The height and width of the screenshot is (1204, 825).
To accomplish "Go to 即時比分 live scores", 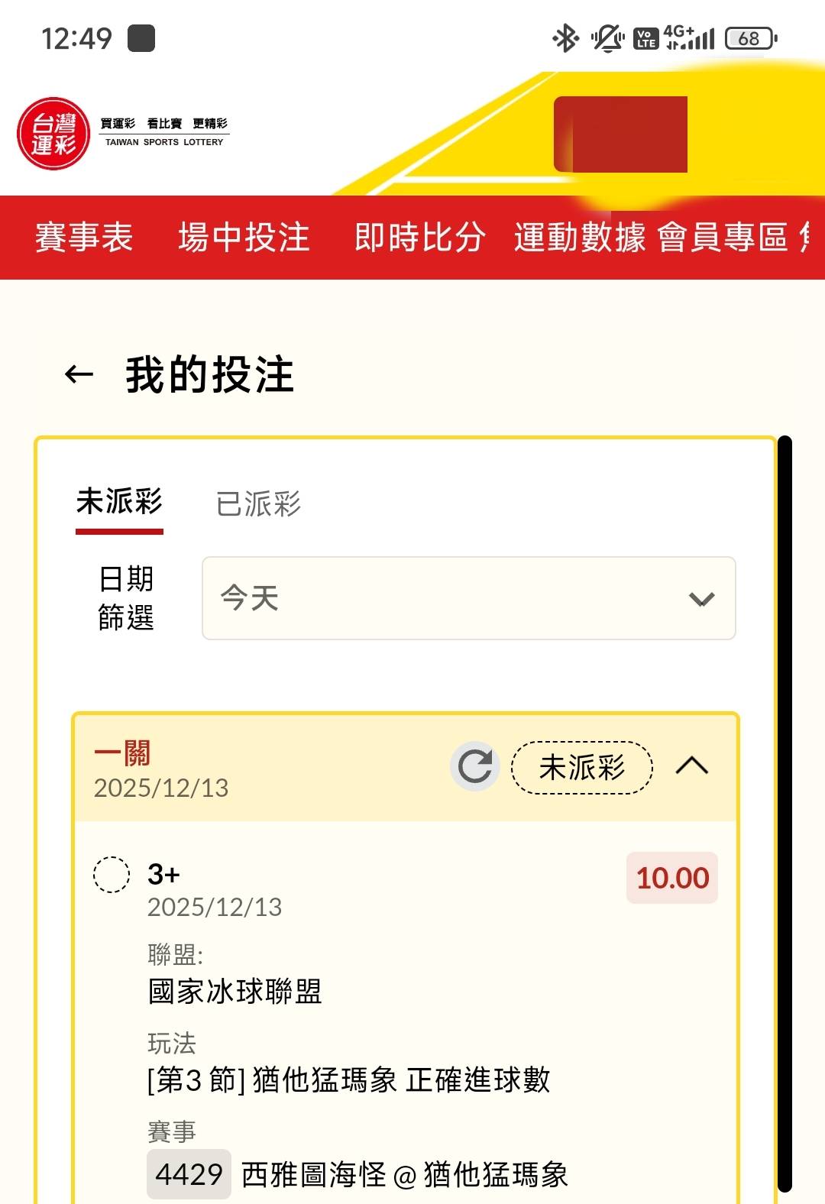I will tap(419, 237).
